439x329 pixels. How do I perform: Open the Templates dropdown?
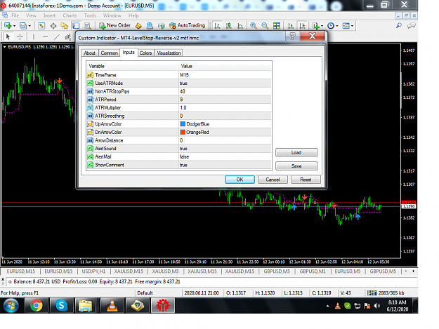348,26
